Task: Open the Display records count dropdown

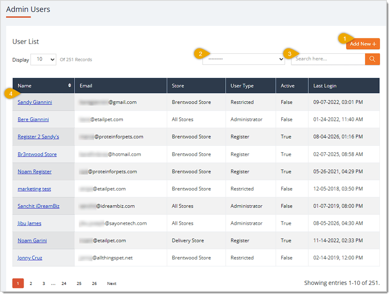Action: pyautogui.click(x=44, y=59)
